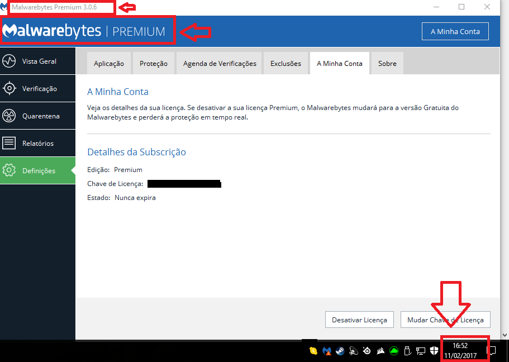Open the Windows Defender shield tray icon

click(434, 351)
